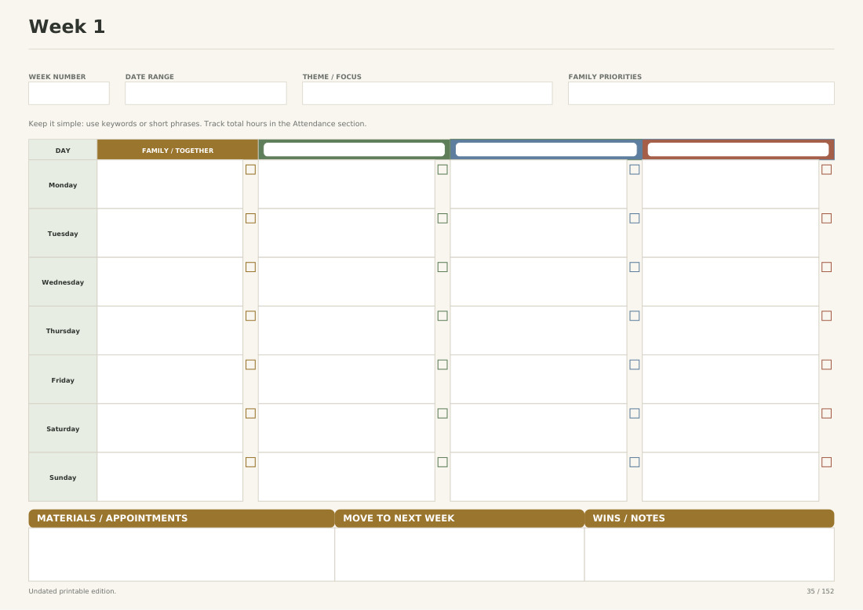Check Thursday's green column checkbox
This screenshot has width=863, height=610.
(x=442, y=316)
